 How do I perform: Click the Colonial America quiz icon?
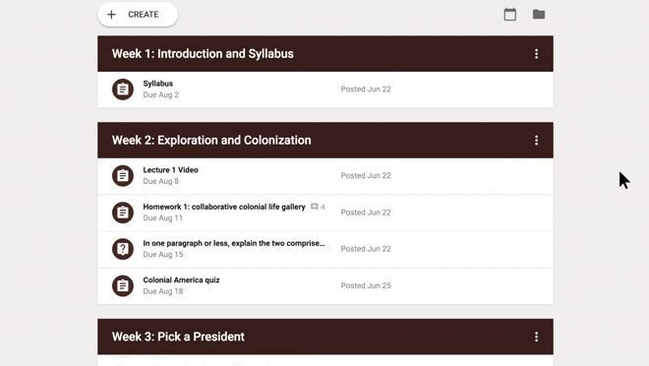[123, 285]
